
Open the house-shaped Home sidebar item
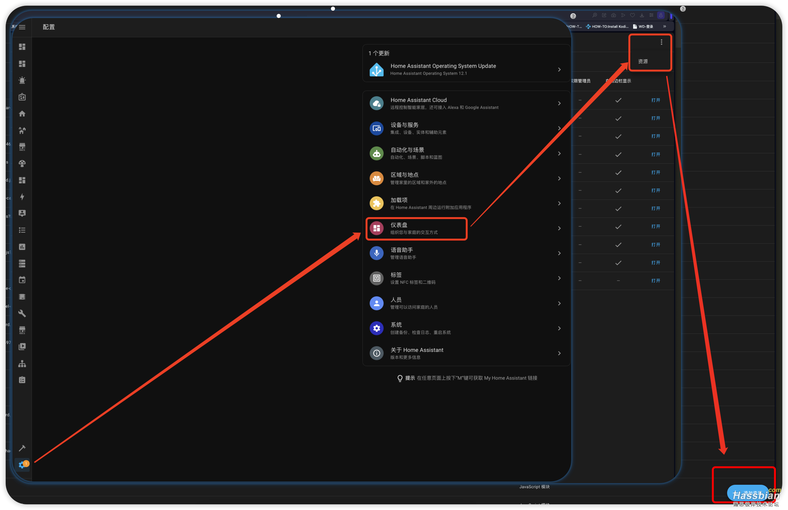point(22,114)
